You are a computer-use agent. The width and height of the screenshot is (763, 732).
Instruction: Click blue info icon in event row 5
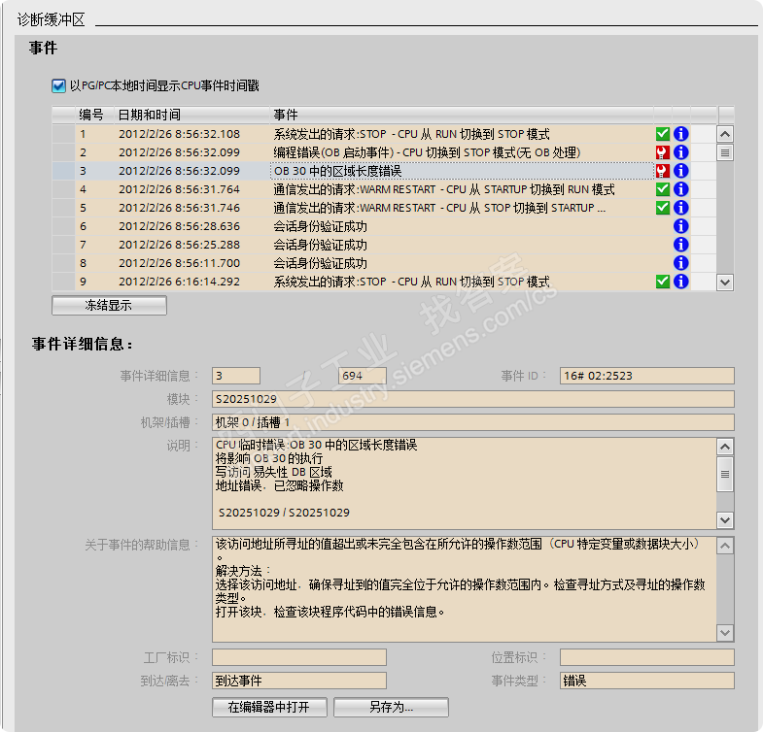click(x=680, y=208)
